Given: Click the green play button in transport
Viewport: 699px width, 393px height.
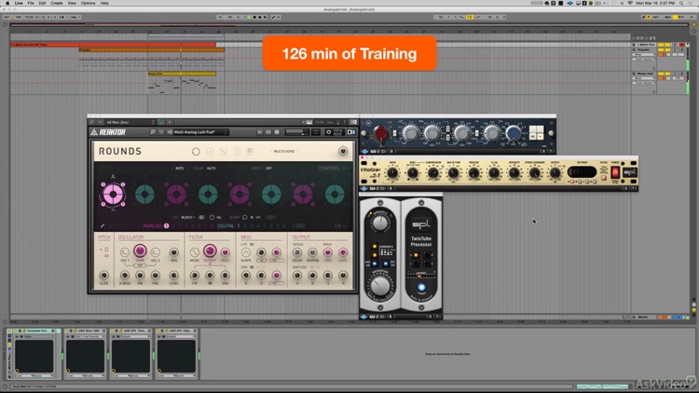Looking at the screenshot, I should tap(250, 17).
